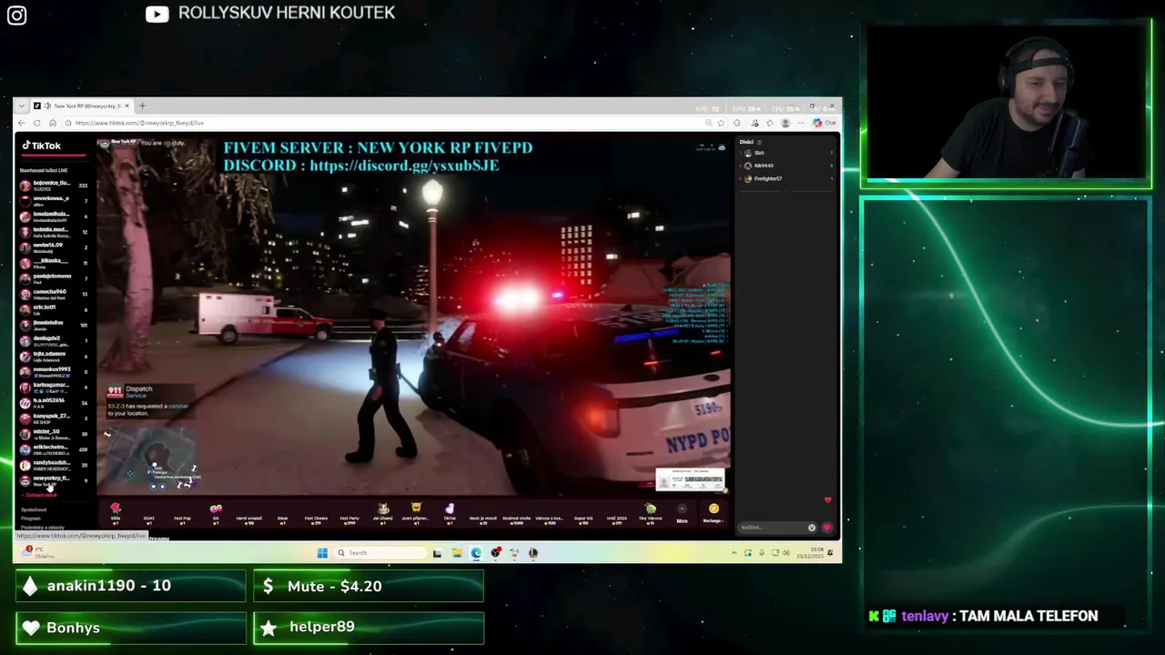Open nevim16.09 live channel
The width and height of the screenshot is (1165, 655).
click(x=53, y=247)
